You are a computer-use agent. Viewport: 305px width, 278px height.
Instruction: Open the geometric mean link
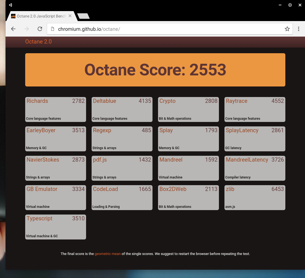pos(107,254)
